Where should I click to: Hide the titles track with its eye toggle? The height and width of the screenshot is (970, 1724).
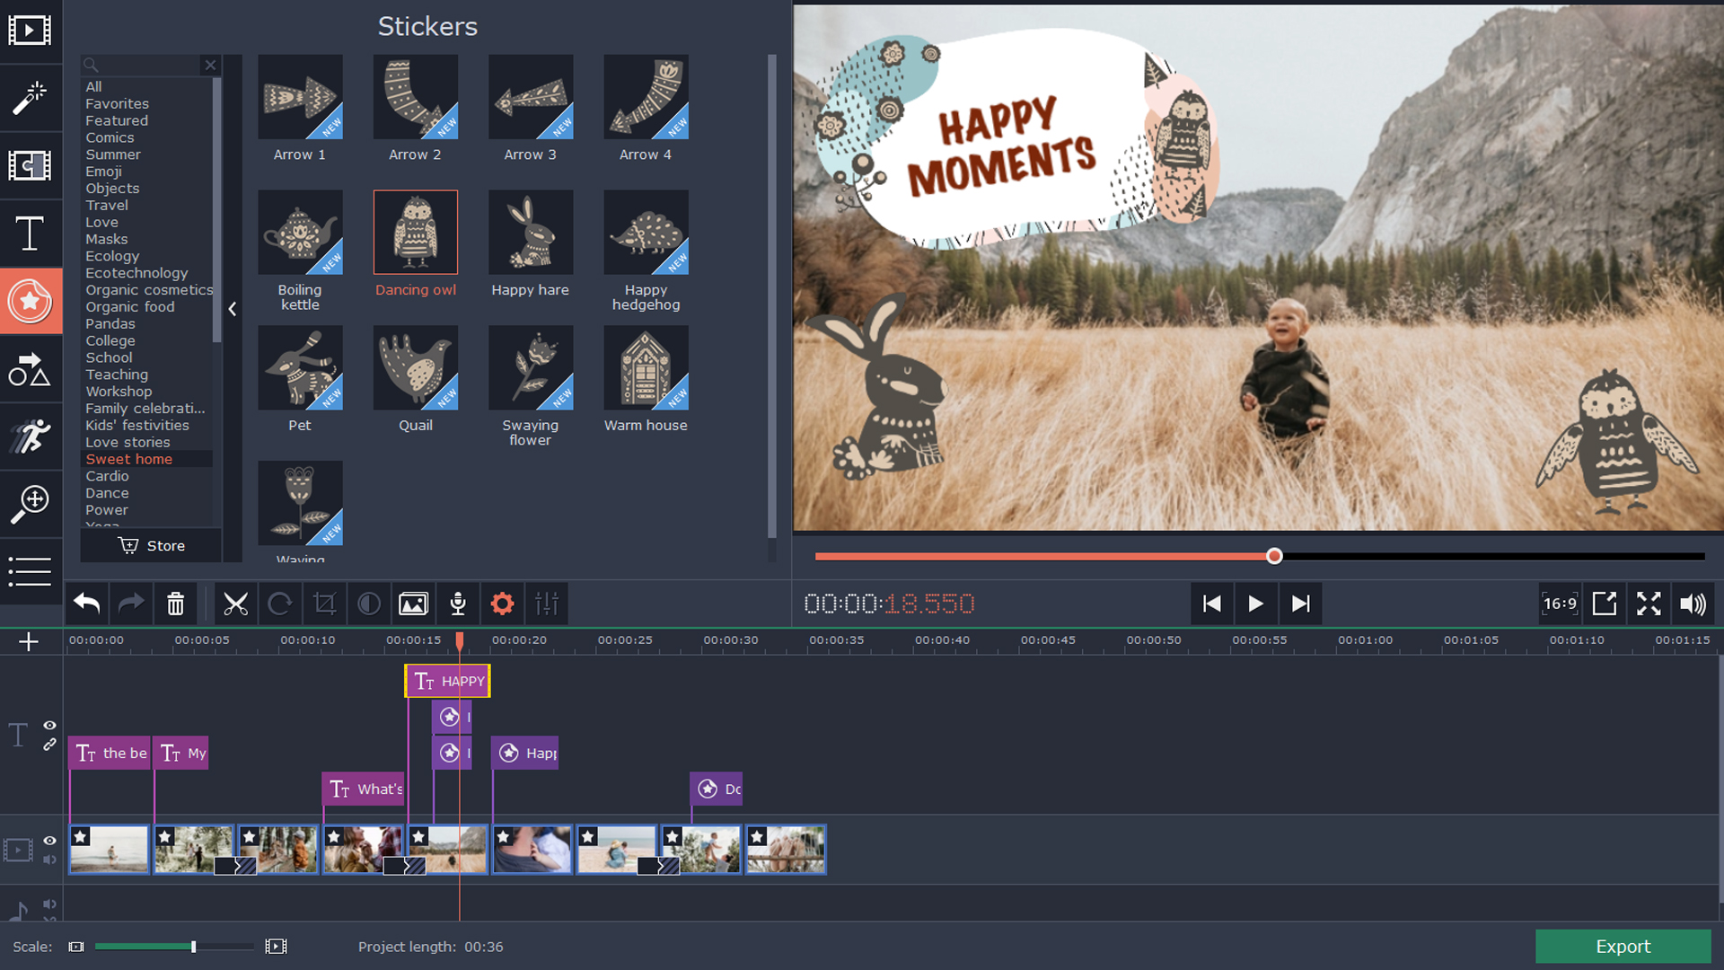[49, 726]
